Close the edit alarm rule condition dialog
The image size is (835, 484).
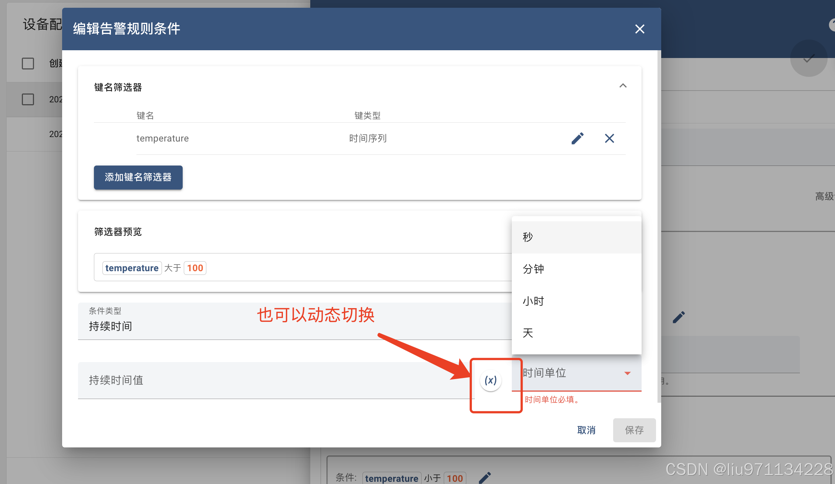coord(640,29)
